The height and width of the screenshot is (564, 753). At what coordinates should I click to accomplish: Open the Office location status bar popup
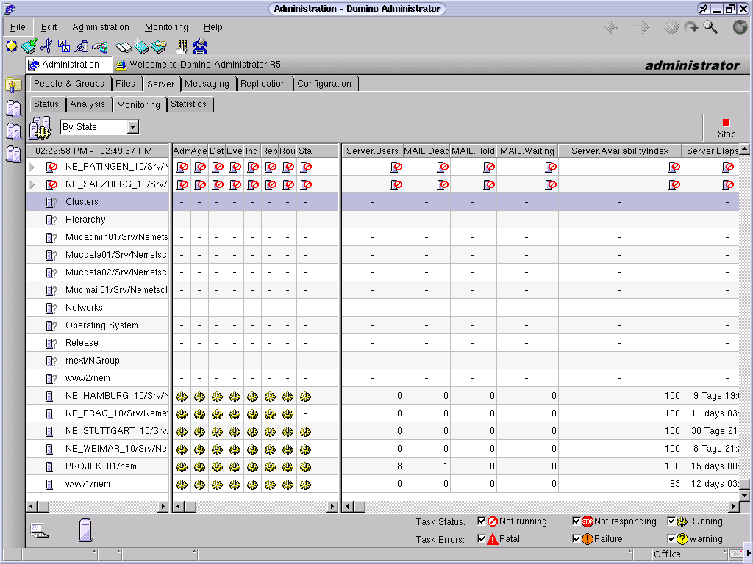690,554
